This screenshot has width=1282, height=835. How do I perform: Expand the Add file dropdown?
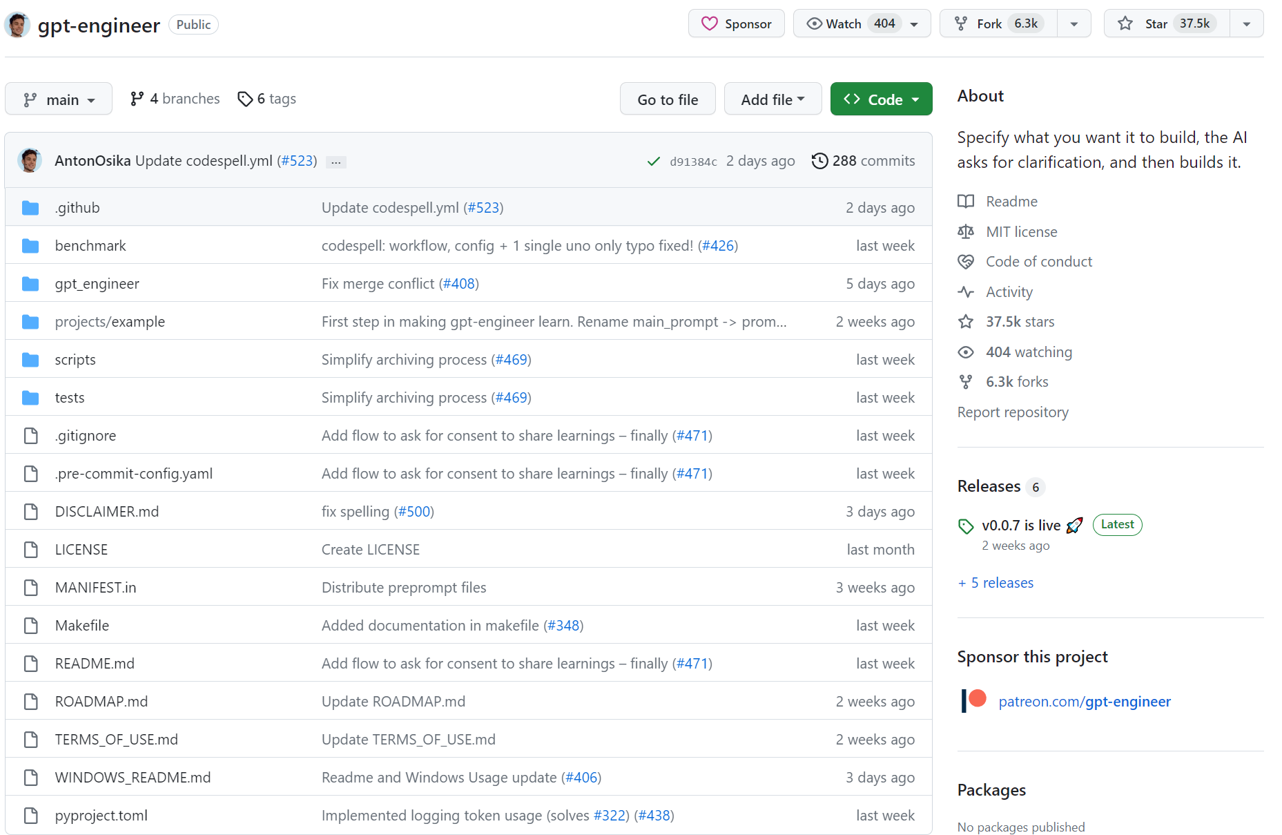[x=773, y=99]
